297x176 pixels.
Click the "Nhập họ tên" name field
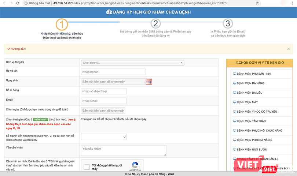[113, 72]
